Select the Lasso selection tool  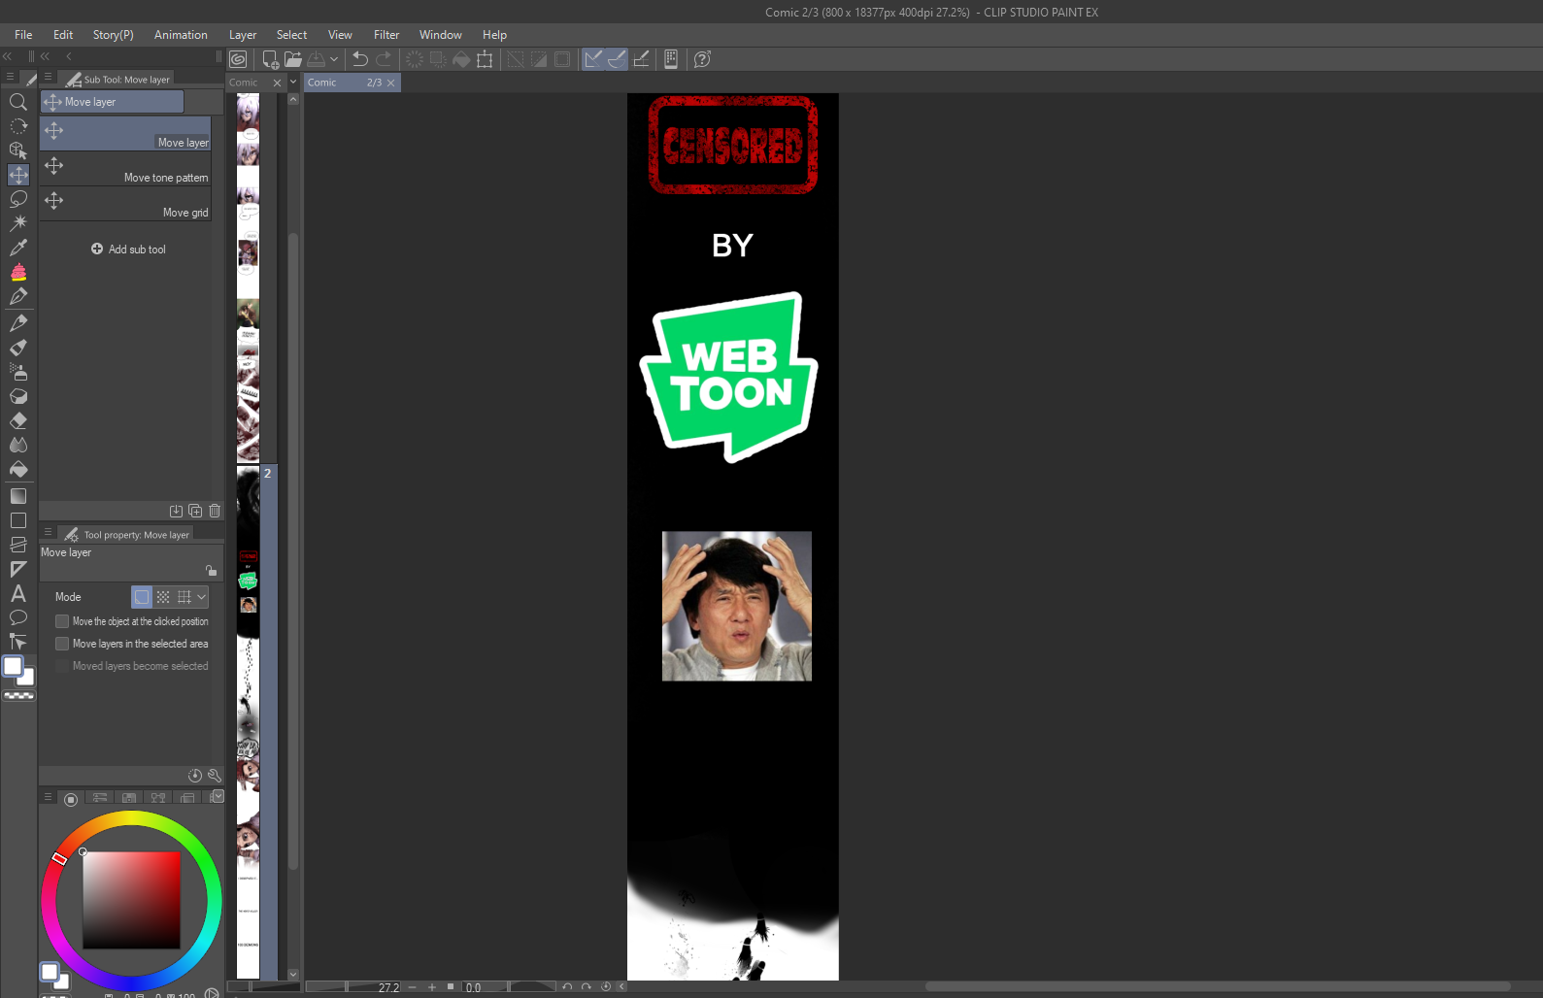17,199
